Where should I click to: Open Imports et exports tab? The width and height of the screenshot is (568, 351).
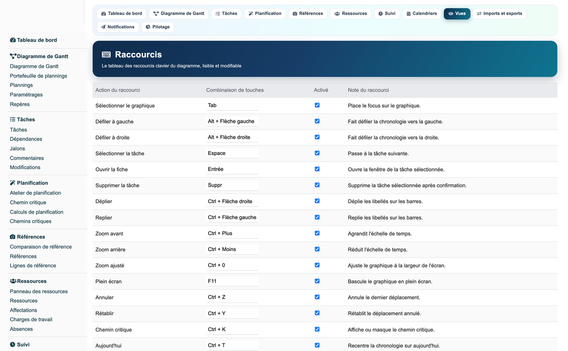[499, 14]
